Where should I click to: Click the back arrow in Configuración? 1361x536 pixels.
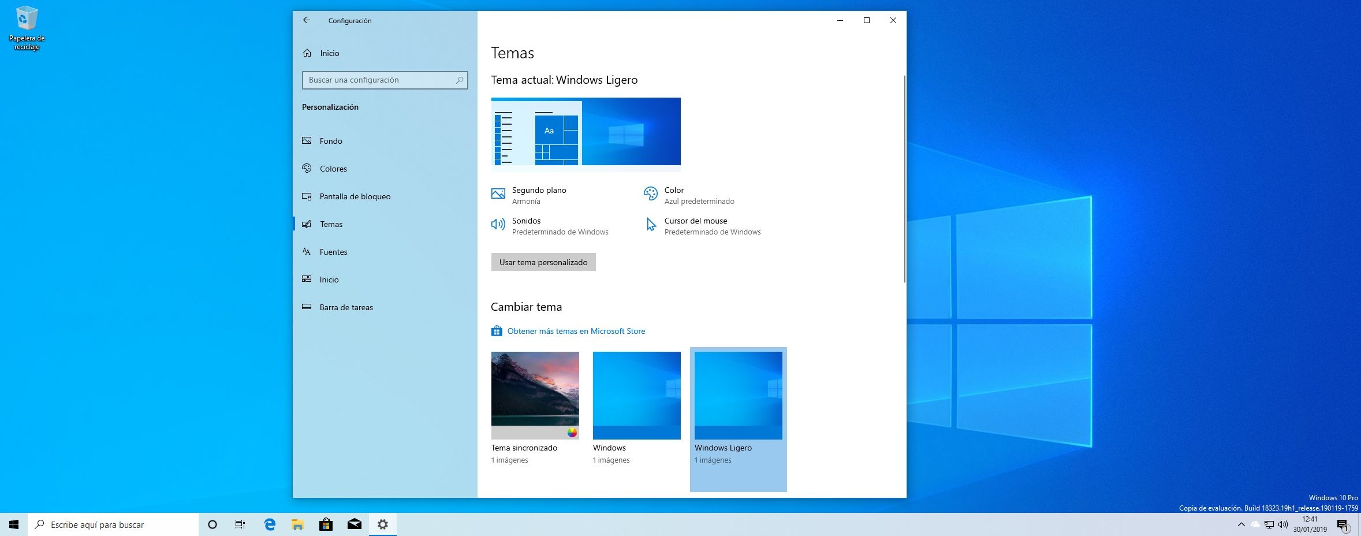[307, 20]
